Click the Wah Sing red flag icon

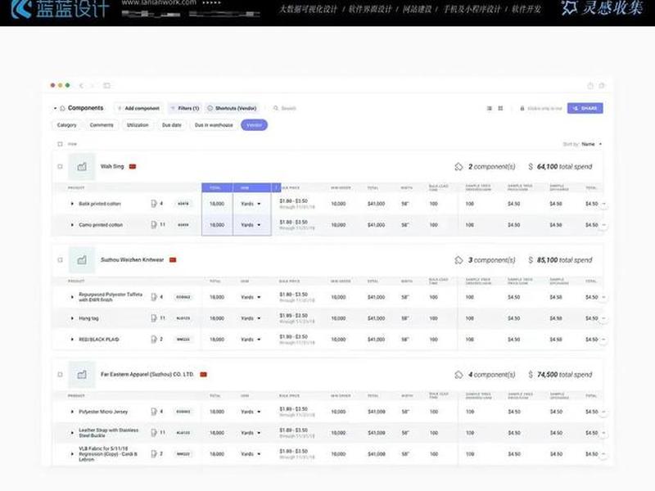(x=133, y=166)
